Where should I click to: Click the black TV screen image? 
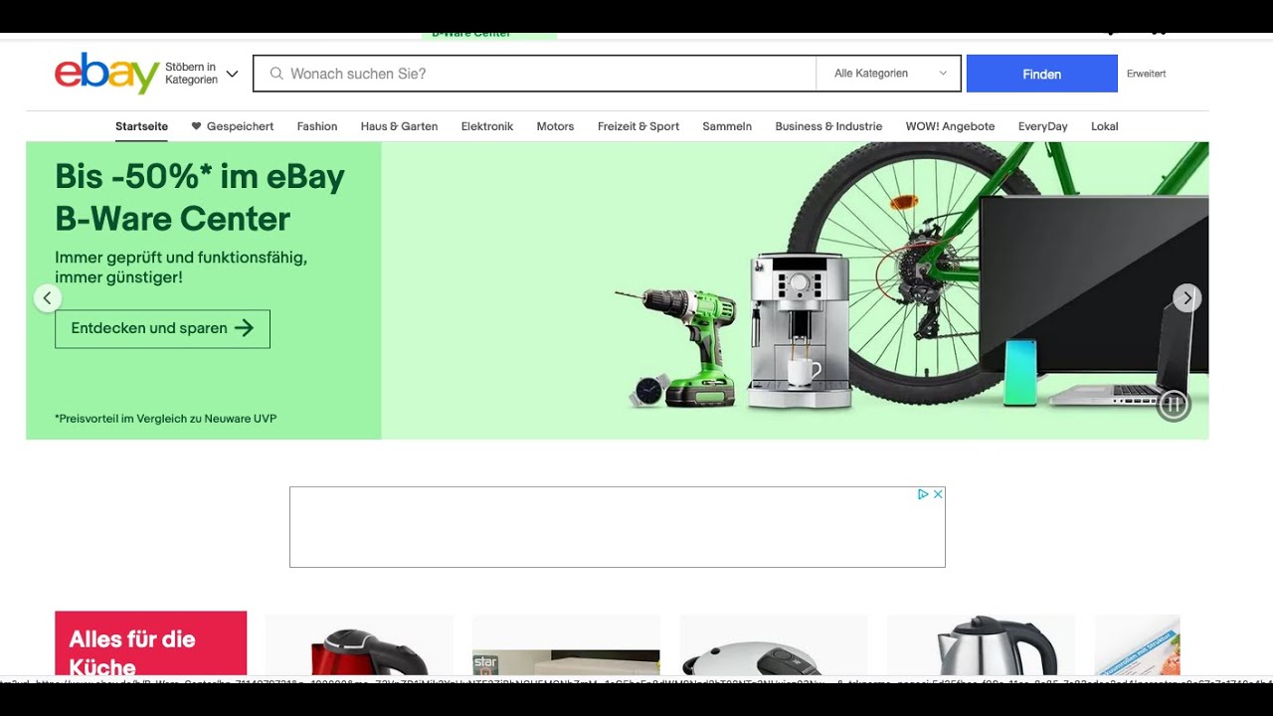(x=1094, y=283)
